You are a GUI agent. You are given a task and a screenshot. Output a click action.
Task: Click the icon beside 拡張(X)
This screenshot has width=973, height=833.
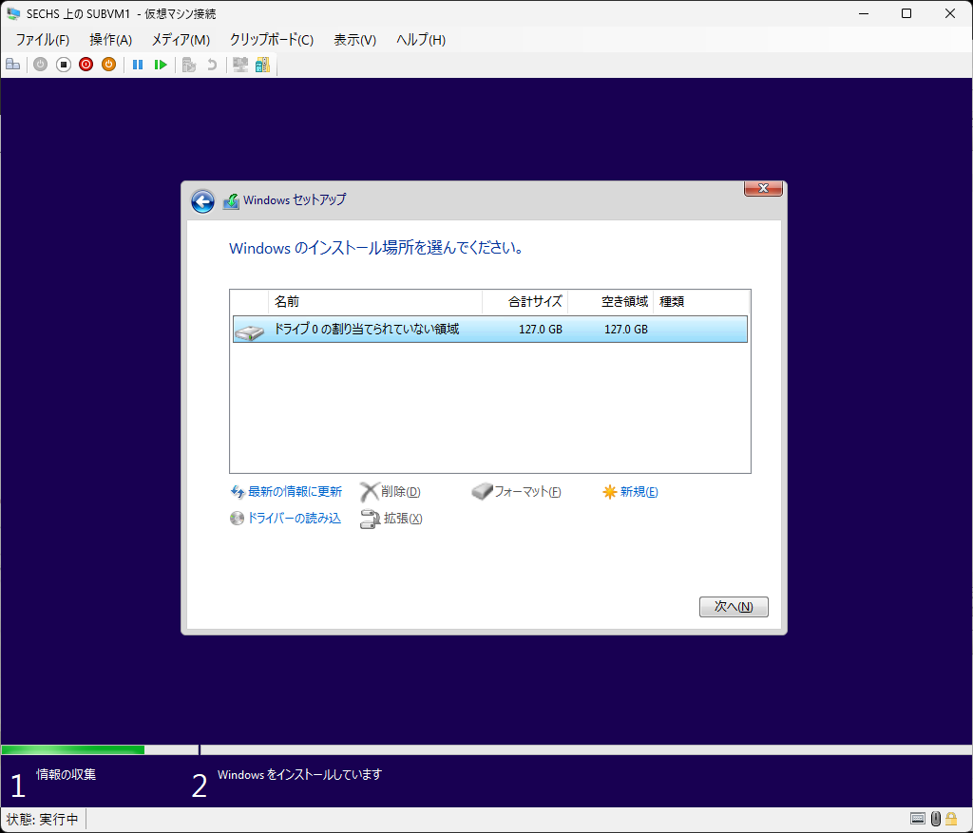[x=370, y=520]
